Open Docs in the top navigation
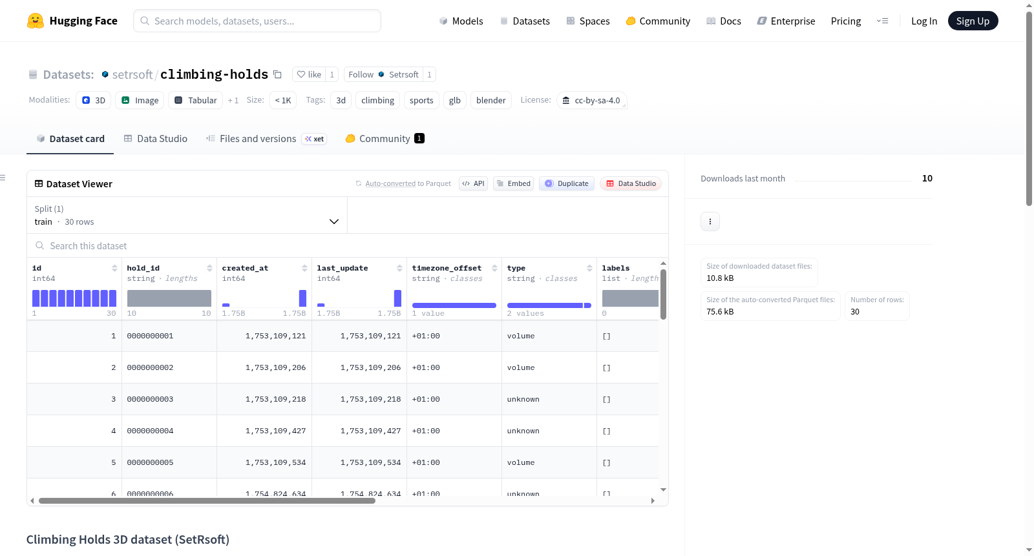1034x556 pixels. pyautogui.click(x=724, y=21)
